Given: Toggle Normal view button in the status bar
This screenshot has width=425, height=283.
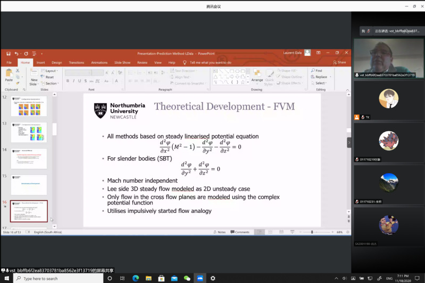Looking at the screenshot, I should click(x=260, y=232).
